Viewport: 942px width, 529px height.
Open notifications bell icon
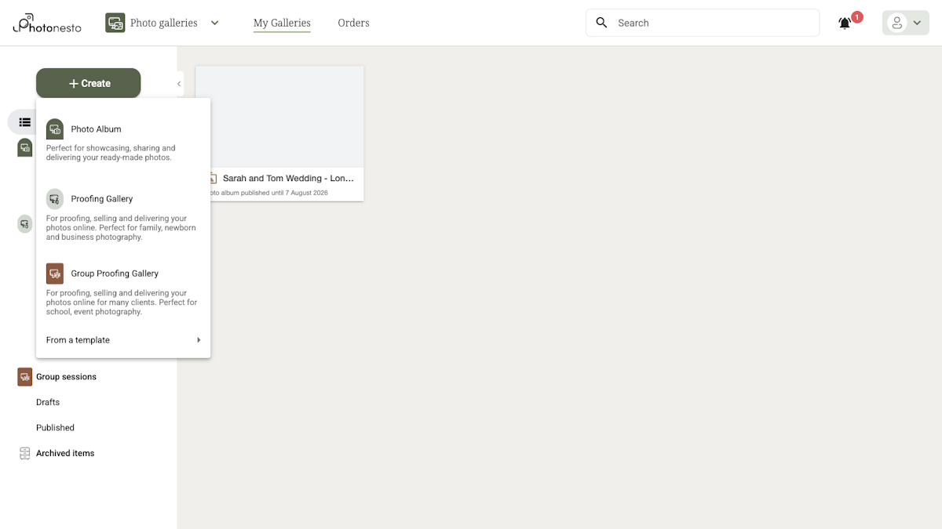[845, 24]
